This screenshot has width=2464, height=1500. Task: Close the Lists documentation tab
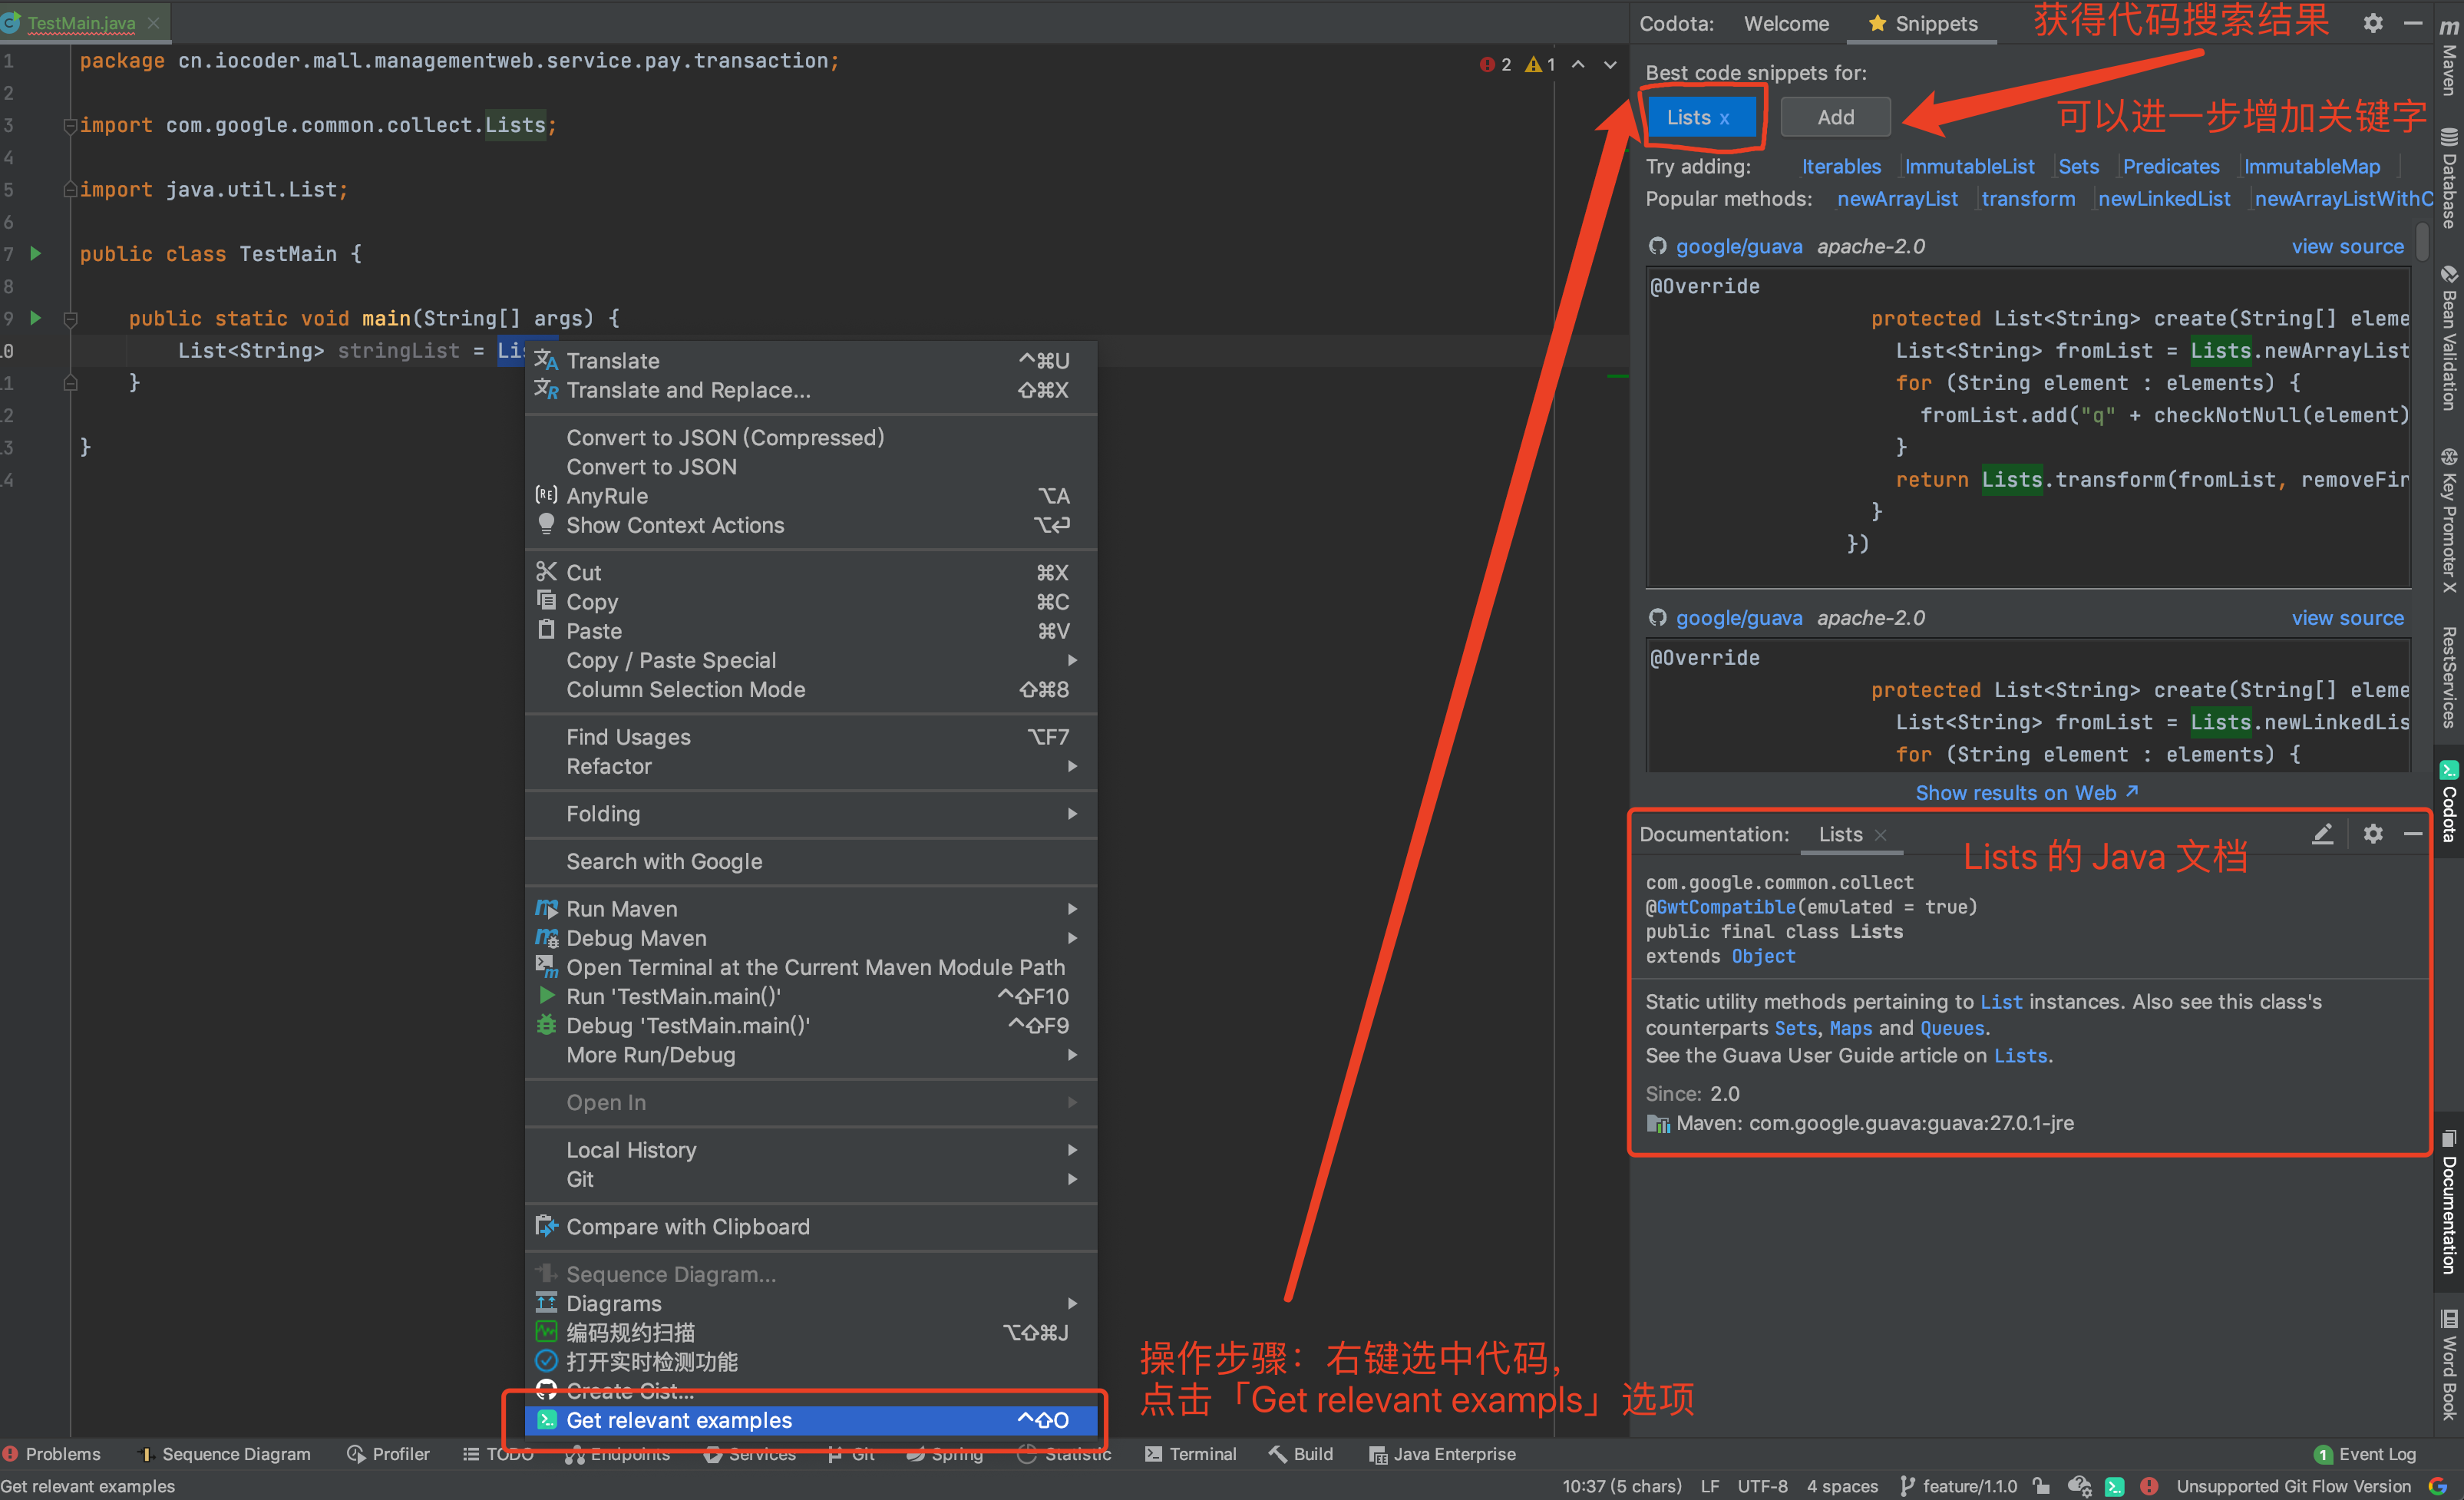[x=1881, y=834]
